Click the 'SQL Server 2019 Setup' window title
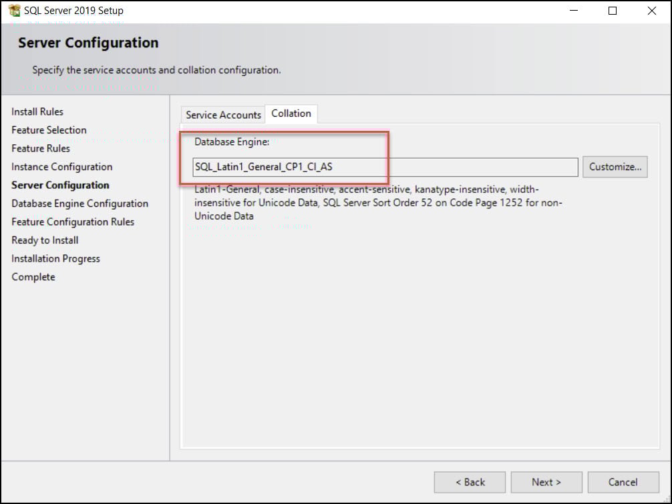 click(73, 11)
